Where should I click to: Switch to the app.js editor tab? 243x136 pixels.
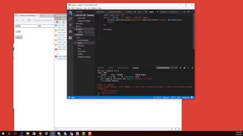coord(151,12)
